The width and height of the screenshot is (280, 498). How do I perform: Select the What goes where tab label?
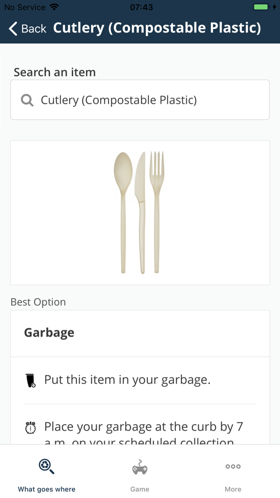46,489
